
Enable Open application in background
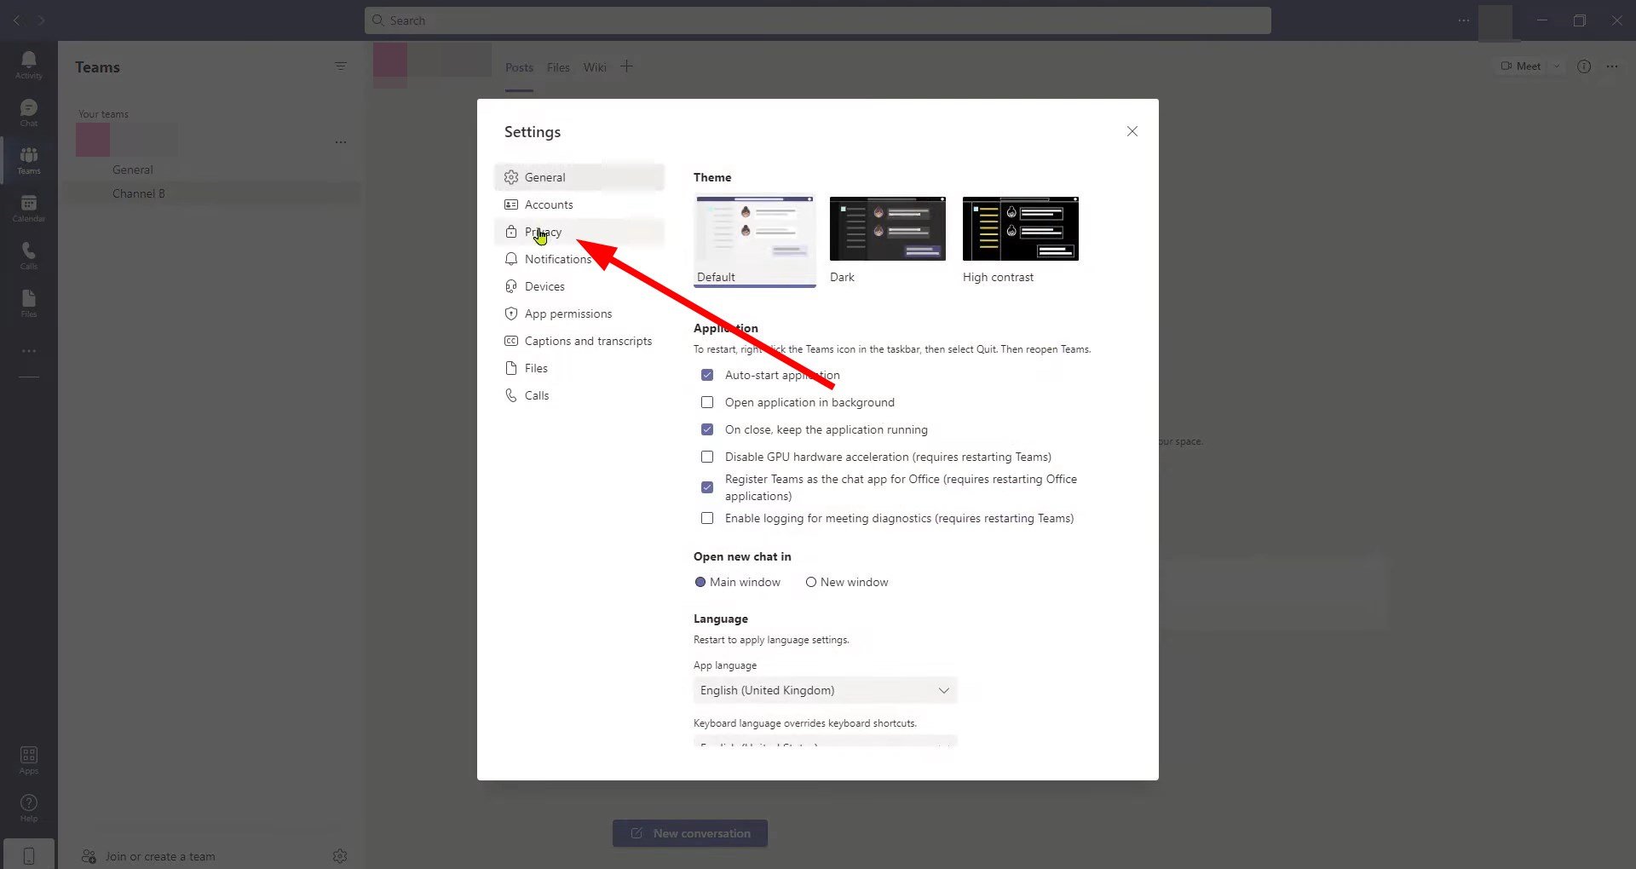[x=707, y=402]
